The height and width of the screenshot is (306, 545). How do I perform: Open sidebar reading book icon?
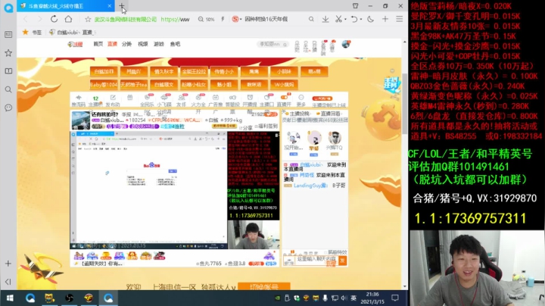point(8,71)
